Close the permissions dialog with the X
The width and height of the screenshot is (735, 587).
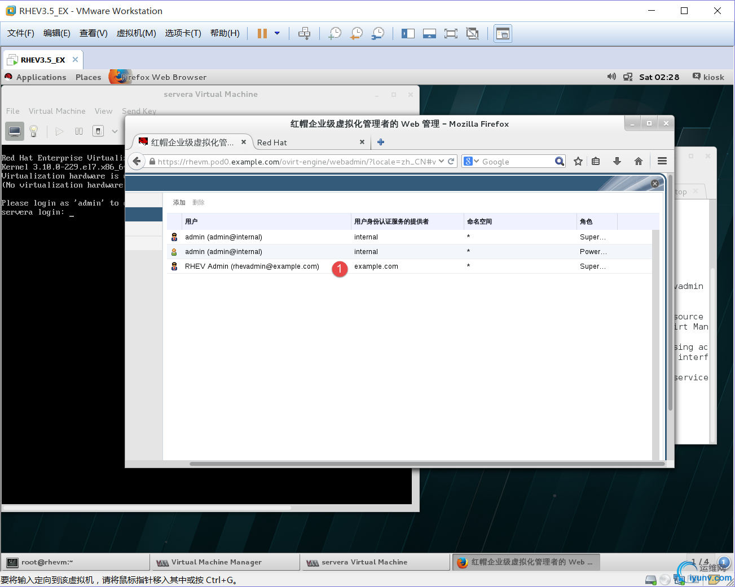pos(655,184)
